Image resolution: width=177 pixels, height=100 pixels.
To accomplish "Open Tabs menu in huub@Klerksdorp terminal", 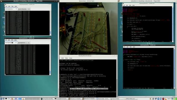I will 66,58.
